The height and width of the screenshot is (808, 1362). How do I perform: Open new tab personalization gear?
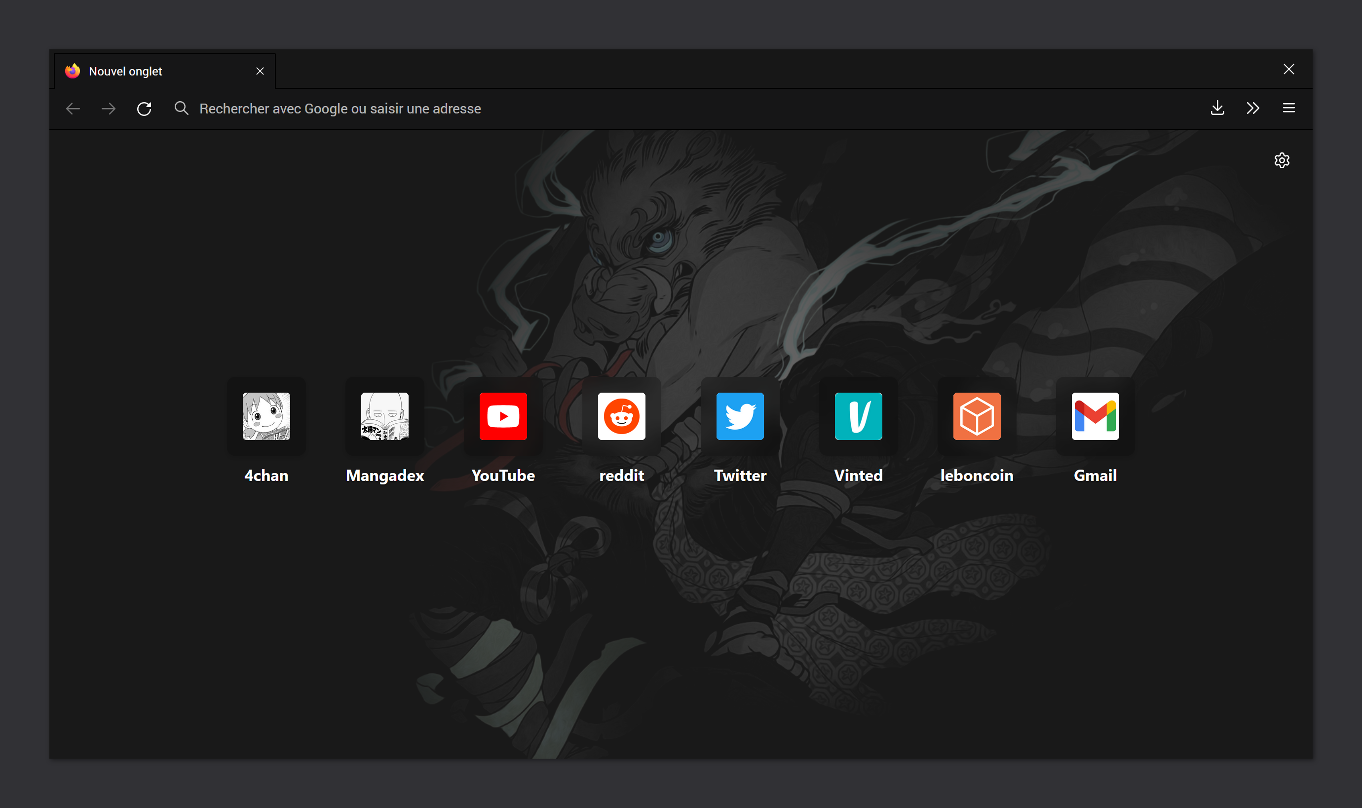pos(1282,160)
